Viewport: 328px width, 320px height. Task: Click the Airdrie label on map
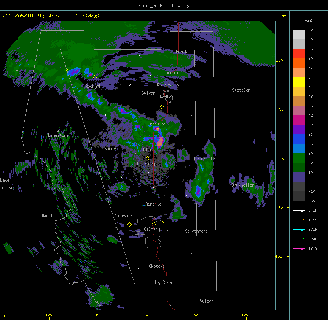153,204
